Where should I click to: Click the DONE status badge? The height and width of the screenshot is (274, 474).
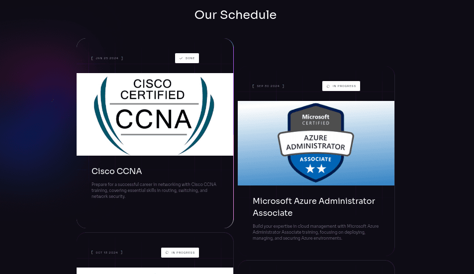pyautogui.click(x=187, y=58)
